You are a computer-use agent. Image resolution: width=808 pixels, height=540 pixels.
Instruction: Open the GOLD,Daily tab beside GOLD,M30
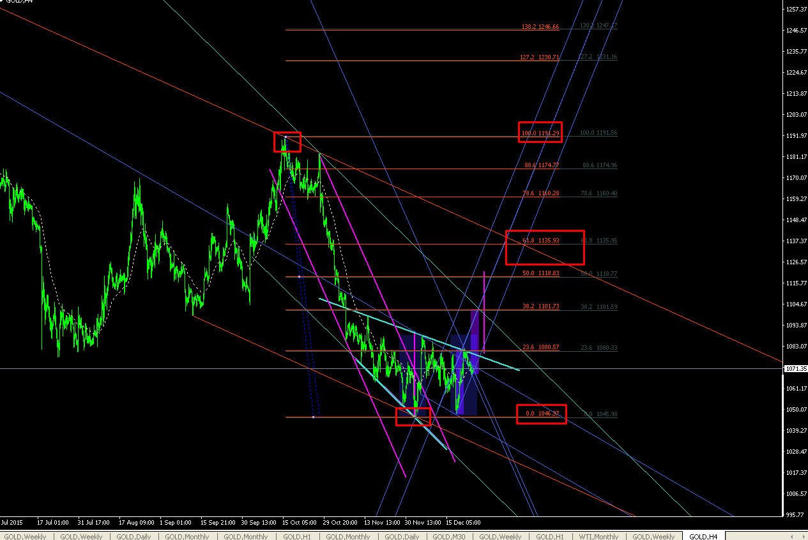pos(402,536)
